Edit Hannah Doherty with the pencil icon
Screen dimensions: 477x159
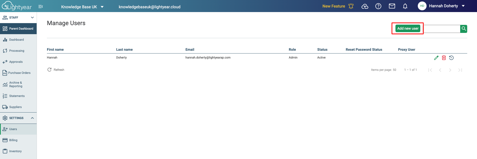pos(436,58)
